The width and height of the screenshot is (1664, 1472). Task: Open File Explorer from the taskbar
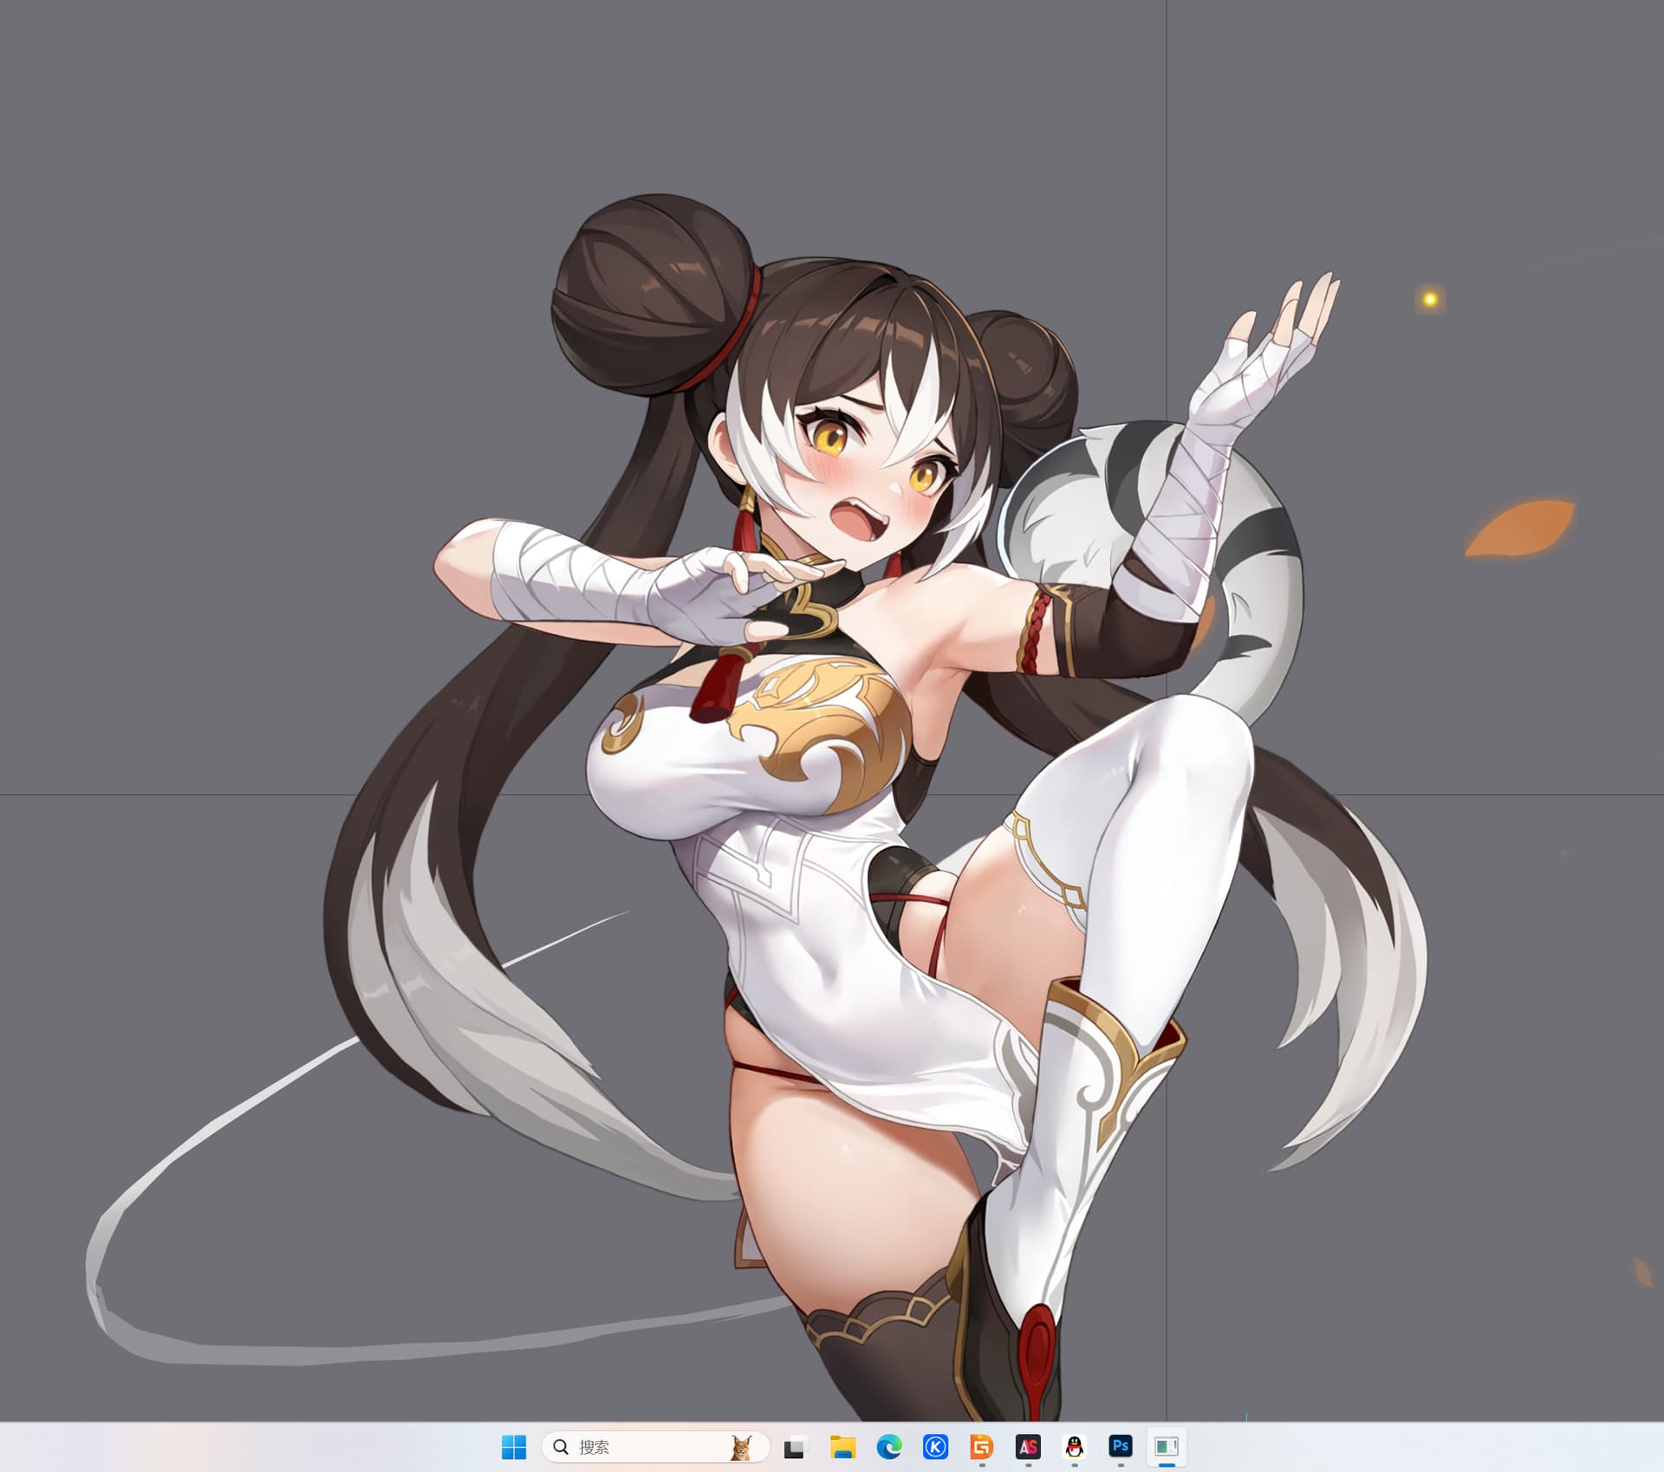pos(842,1447)
